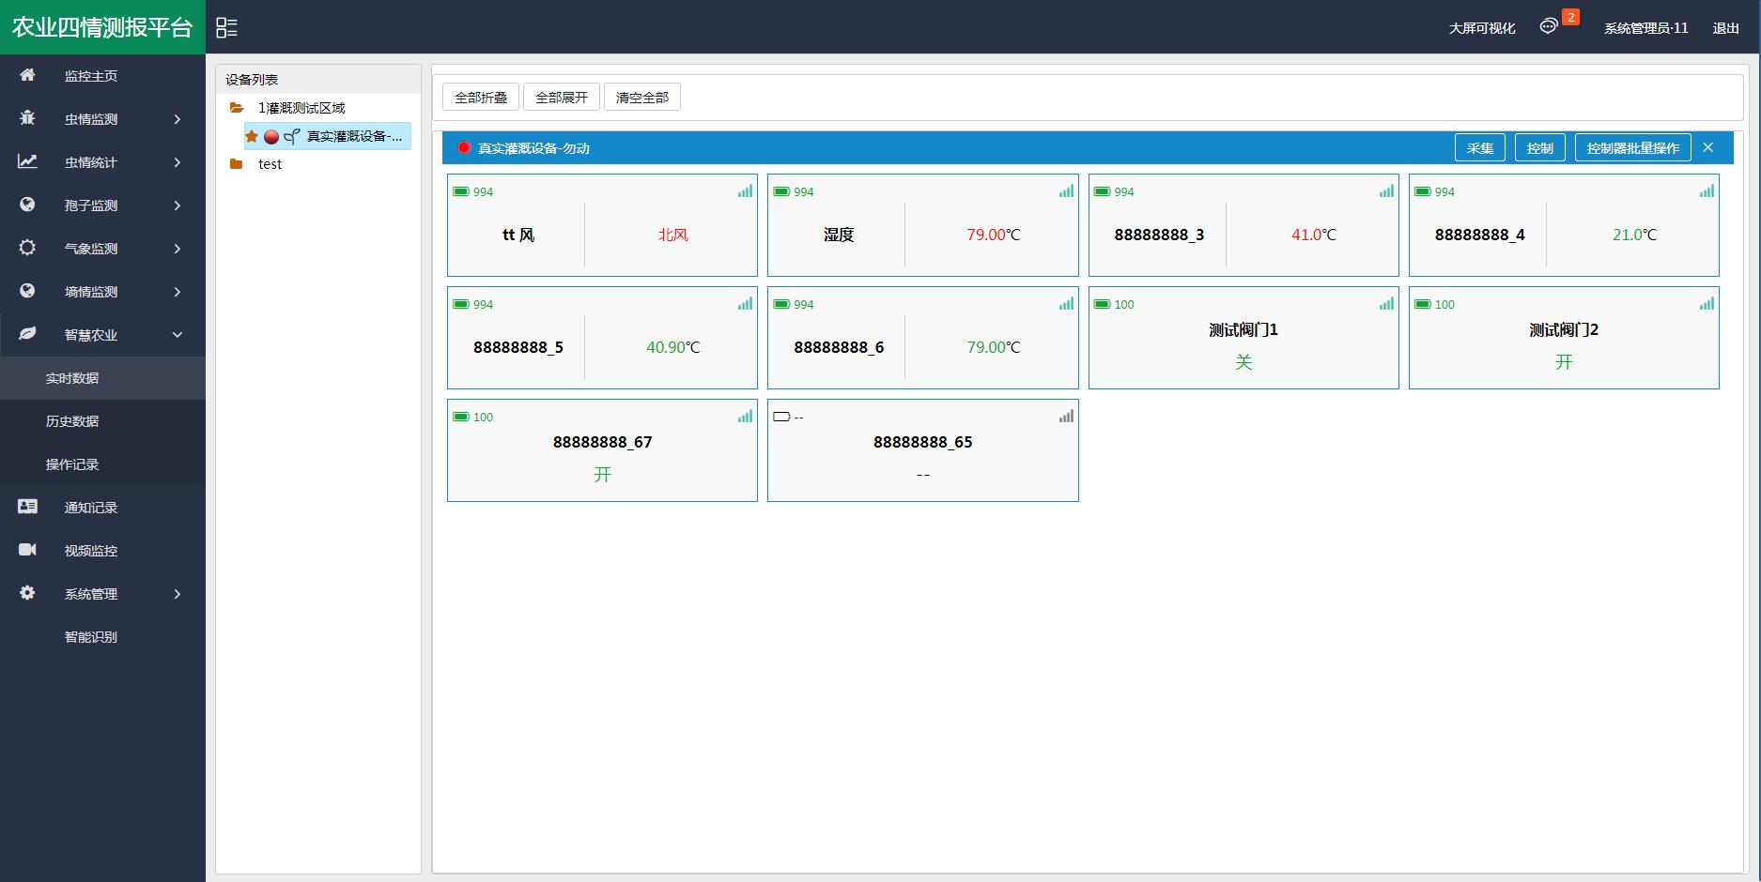Select 实时数据 submenu item
This screenshot has height=882, width=1761.
pyautogui.click(x=102, y=378)
